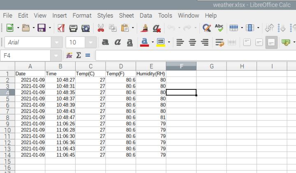
Task: Click the Formula equals icon
Action: pyautogui.click(x=88, y=55)
